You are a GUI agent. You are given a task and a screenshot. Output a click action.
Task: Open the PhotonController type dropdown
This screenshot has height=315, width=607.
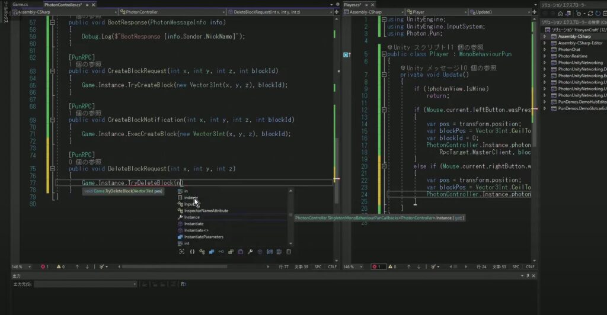(x=172, y=12)
